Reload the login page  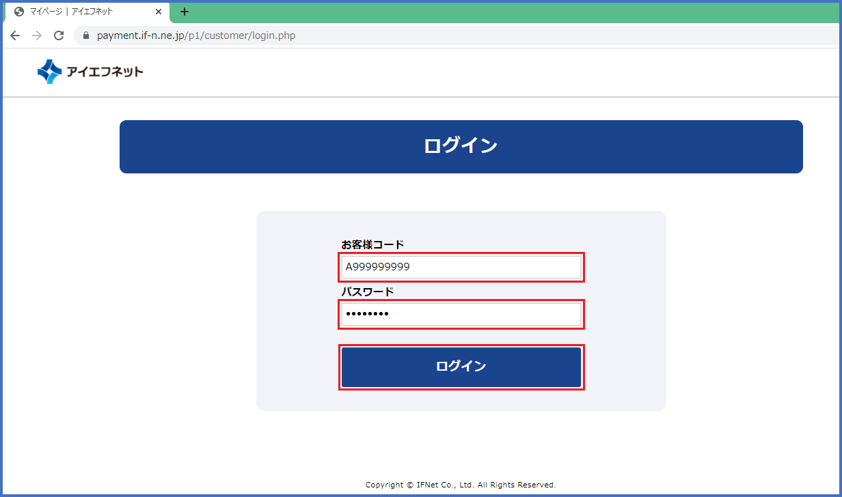(x=59, y=35)
